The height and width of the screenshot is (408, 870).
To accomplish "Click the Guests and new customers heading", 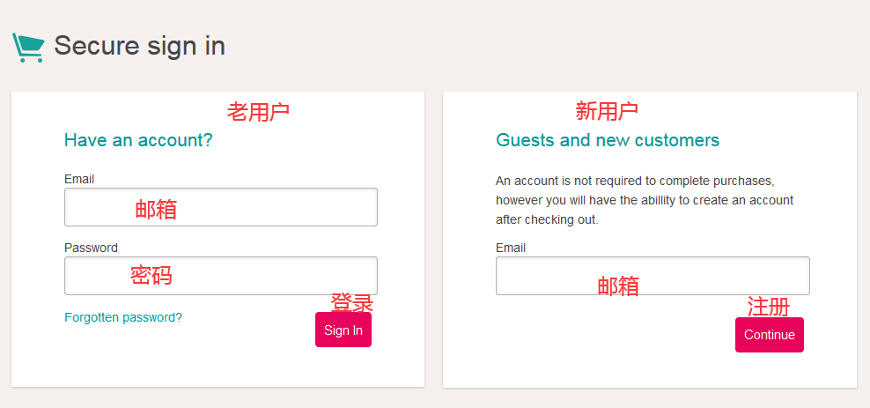I will [608, 139].
